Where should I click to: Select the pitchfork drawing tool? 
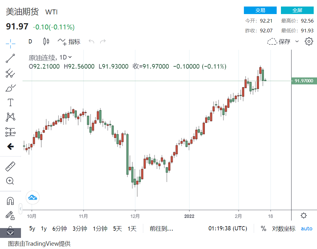10,73
